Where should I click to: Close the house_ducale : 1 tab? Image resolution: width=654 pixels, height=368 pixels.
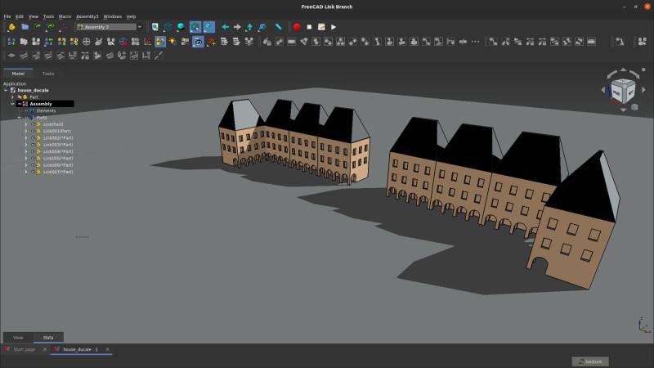[x=108, y=349]
